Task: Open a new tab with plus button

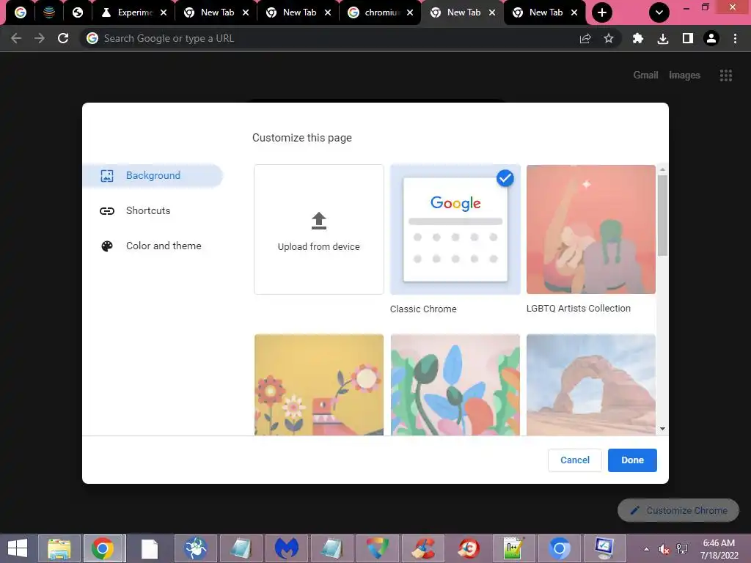Action: point(602,12)
